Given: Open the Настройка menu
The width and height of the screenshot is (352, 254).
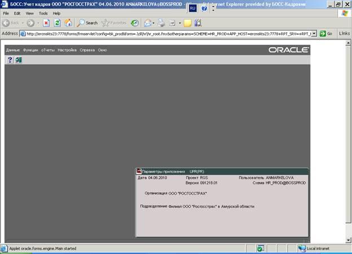Looking at the screenshot, I should pos(67,50).
